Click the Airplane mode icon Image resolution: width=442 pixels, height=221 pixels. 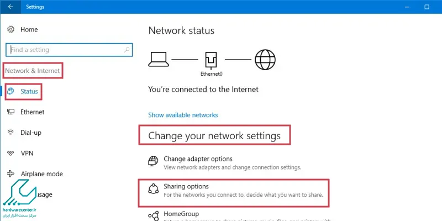10,173
